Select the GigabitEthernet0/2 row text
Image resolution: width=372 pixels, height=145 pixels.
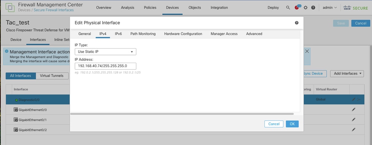point(33,130)
